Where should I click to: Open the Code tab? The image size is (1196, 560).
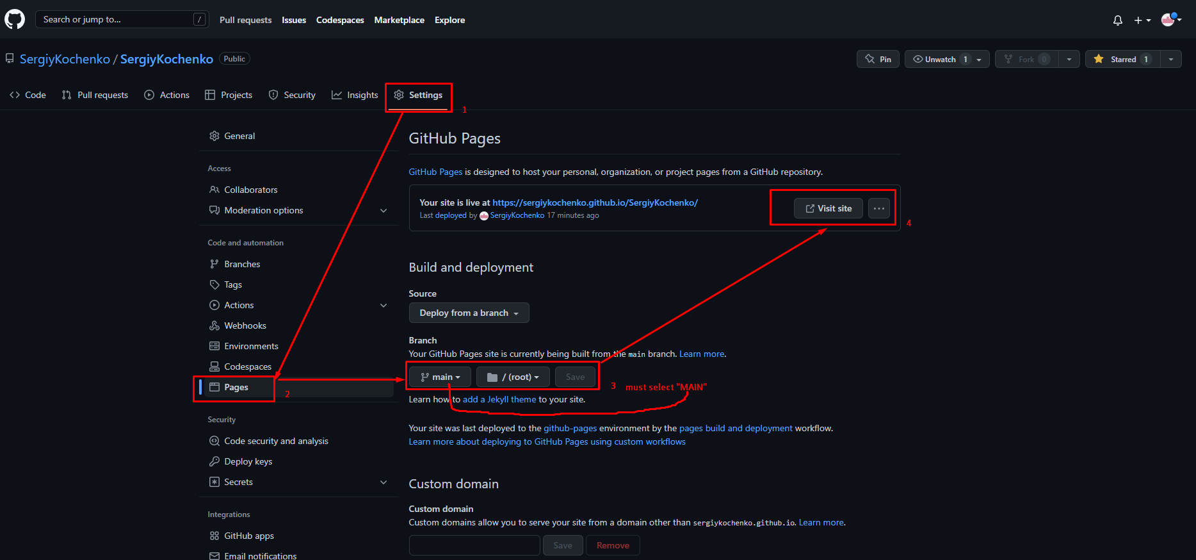pos(28,95)
